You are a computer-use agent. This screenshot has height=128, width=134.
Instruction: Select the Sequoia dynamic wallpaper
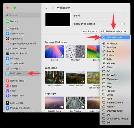[x=55, y=52]
